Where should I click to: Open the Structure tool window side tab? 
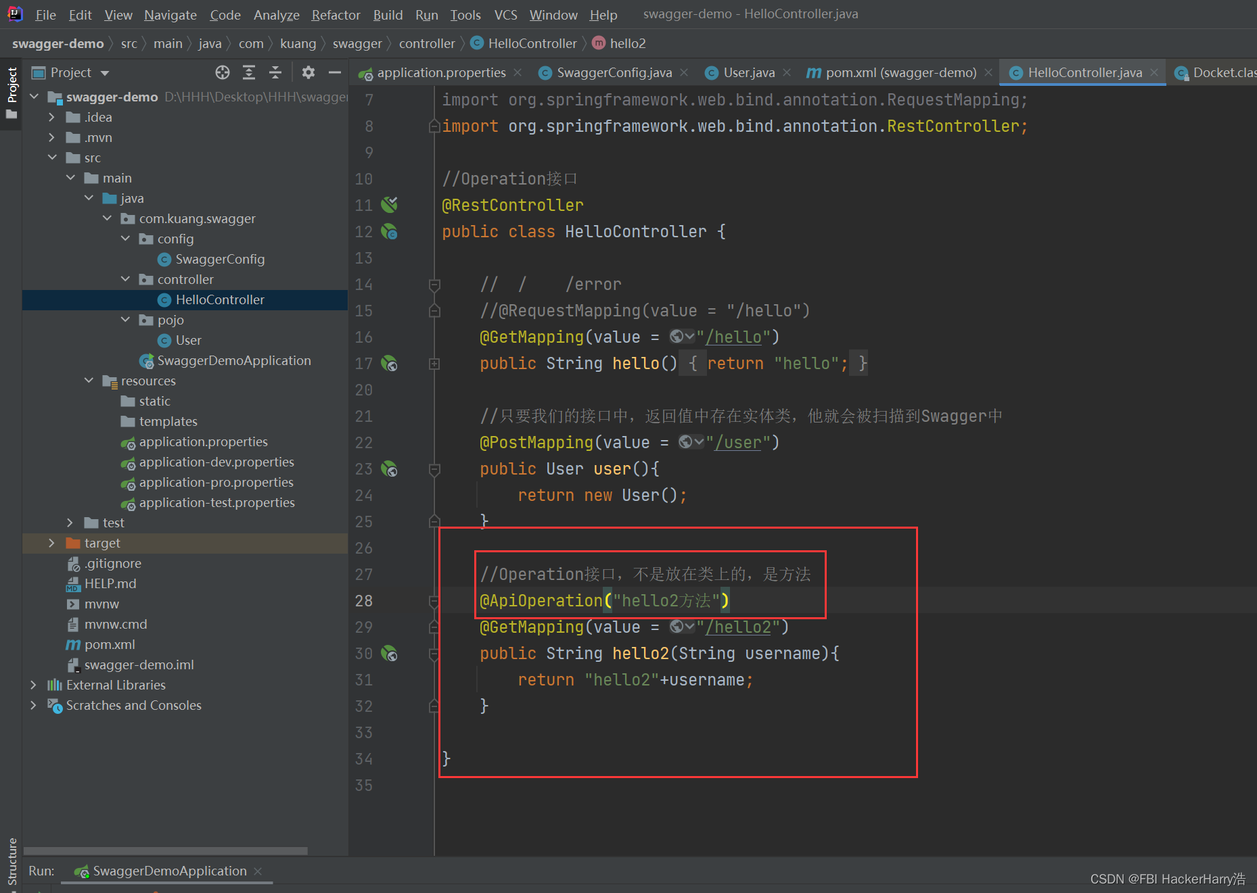pyautogui.click(x=12, y=861)
